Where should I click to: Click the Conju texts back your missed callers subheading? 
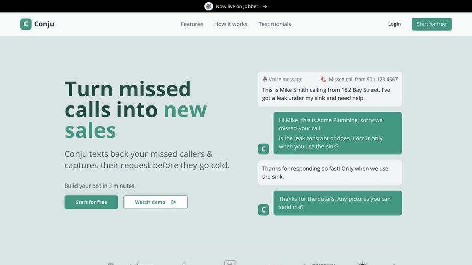[147, 160]
